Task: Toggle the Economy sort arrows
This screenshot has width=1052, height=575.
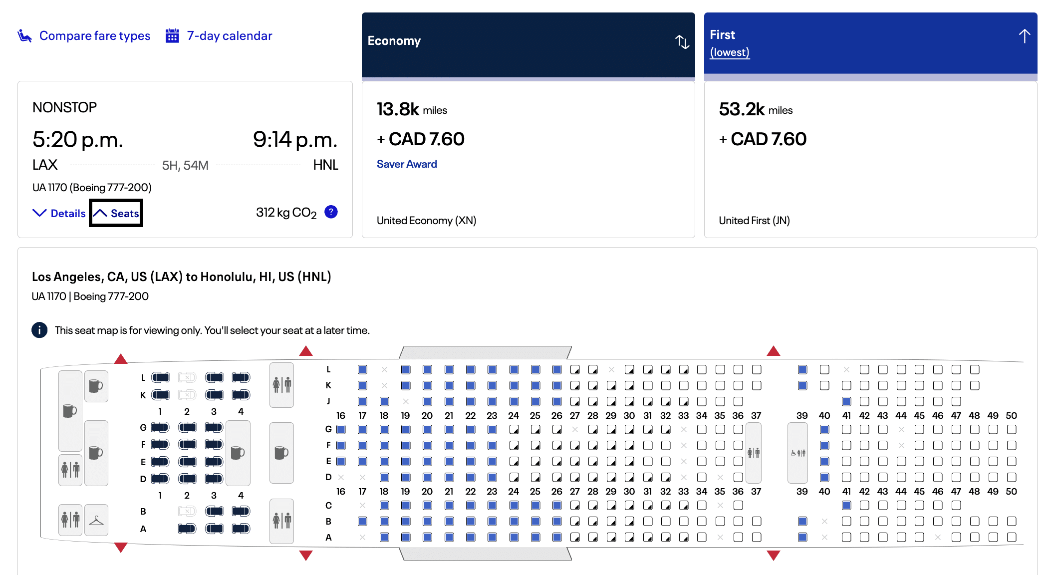Action: tap(682, 42)
